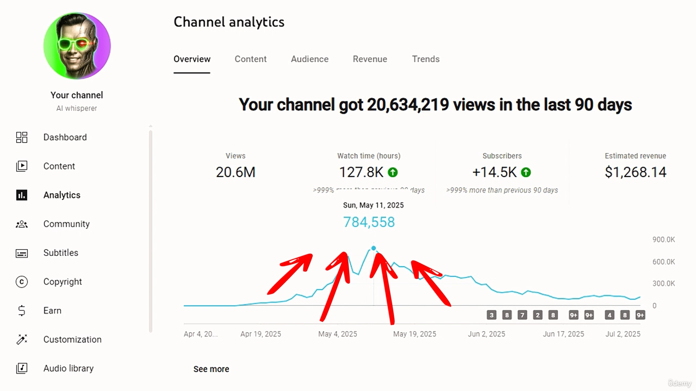Viewport: 696px width, 391px height.
Task: Click the AI whisperer channel avatar
Action: coord(77,46)
